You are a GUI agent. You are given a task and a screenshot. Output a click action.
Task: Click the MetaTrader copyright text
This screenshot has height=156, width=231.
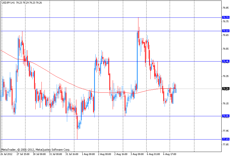[x=36, y=150]
